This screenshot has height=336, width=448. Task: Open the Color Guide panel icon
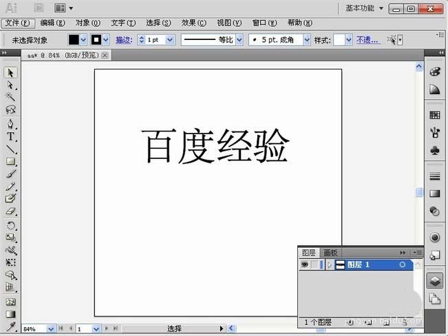pyautogui.click(x=434, y=90)
